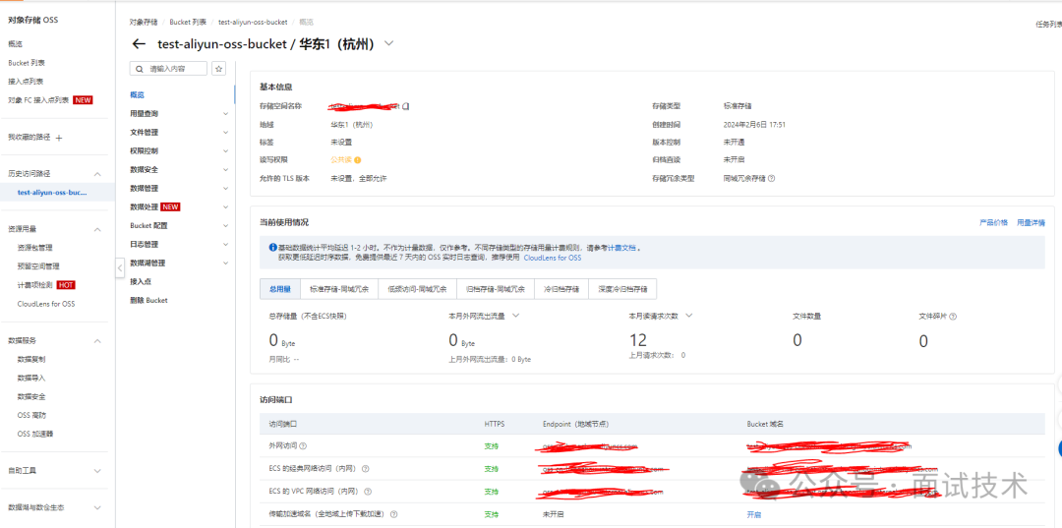Expand 数据管理 in bucket menu

pyautogui.click(x=225, y=188)
